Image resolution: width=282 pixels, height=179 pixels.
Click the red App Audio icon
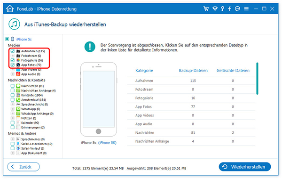(x=18, y=74)
